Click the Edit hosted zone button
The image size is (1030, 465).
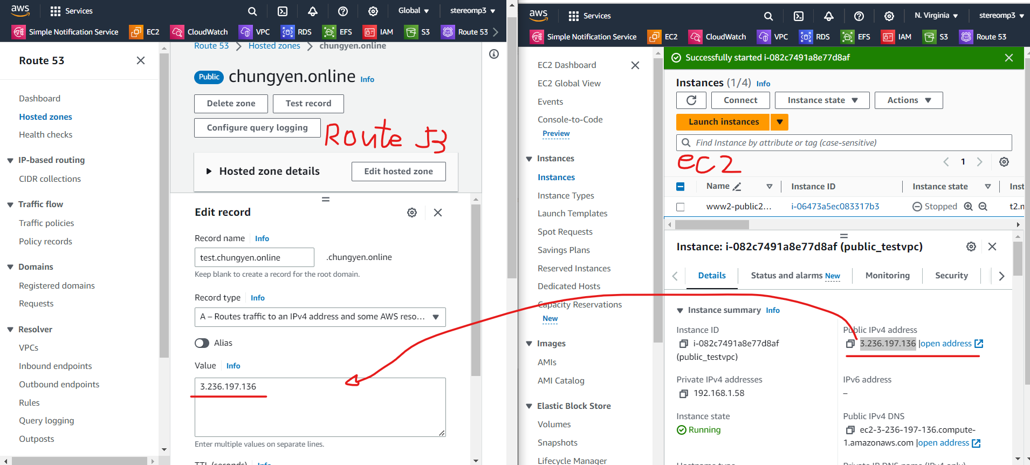399,172
